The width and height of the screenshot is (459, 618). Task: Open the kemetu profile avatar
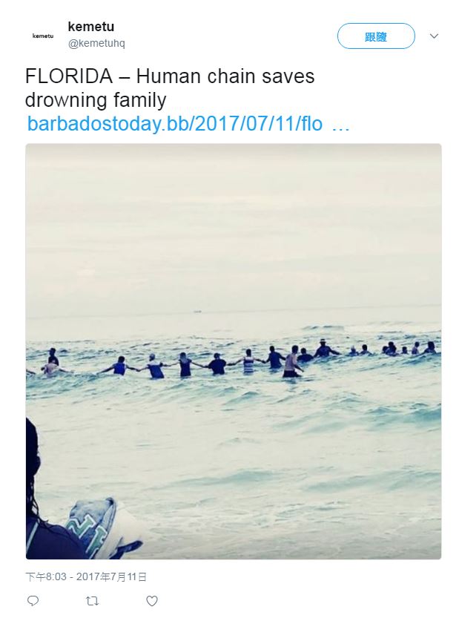[x=43, y=36]
